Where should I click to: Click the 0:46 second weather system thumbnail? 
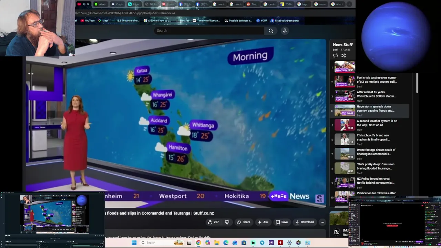point(345,125)
